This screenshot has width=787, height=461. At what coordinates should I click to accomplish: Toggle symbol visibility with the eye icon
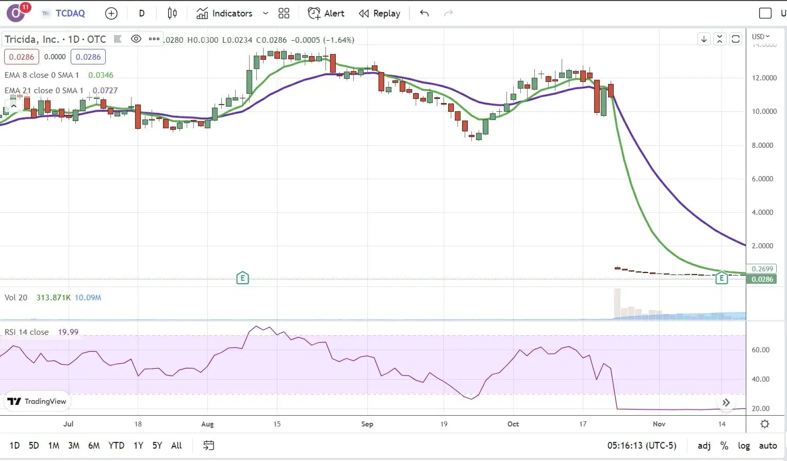coord(136,39)
